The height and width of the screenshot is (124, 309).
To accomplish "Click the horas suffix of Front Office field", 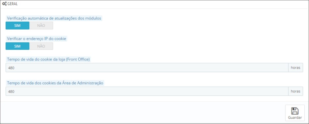I will [295, 68].
